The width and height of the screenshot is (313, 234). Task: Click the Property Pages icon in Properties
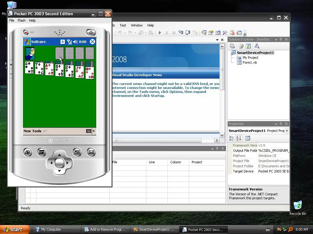(x=248, y=138)
